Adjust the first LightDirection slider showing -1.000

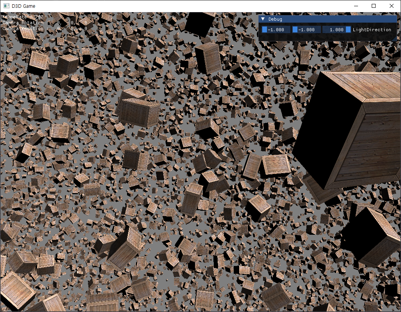point(276,30)
